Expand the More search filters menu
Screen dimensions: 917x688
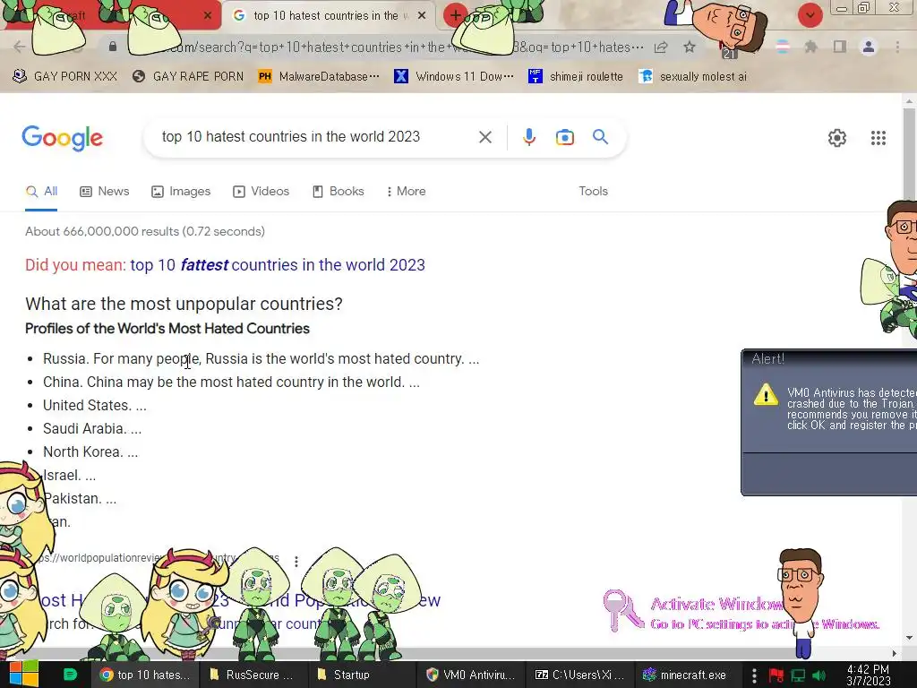406,192
